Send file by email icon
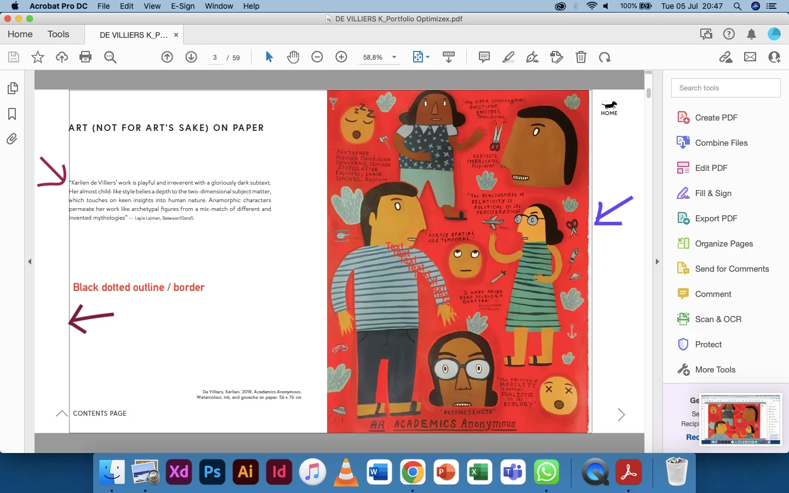 click(750, 57)
